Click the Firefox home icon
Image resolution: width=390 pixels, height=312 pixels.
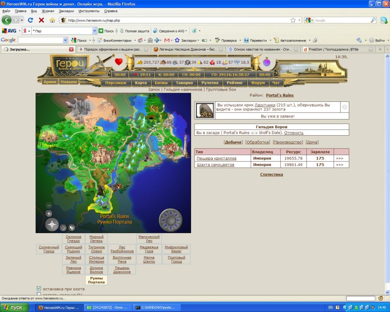pyautogui.click(x=52, y=20)
